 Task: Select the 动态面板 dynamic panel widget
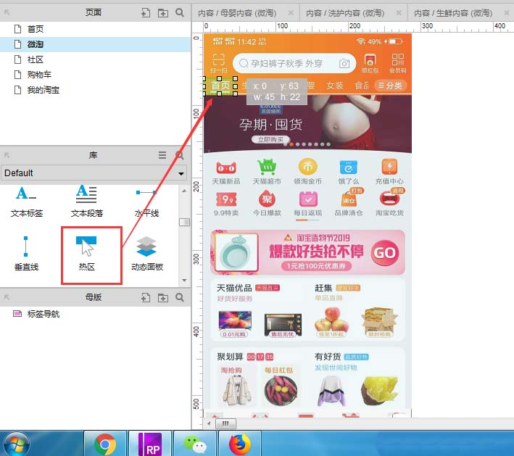point(147,253)
